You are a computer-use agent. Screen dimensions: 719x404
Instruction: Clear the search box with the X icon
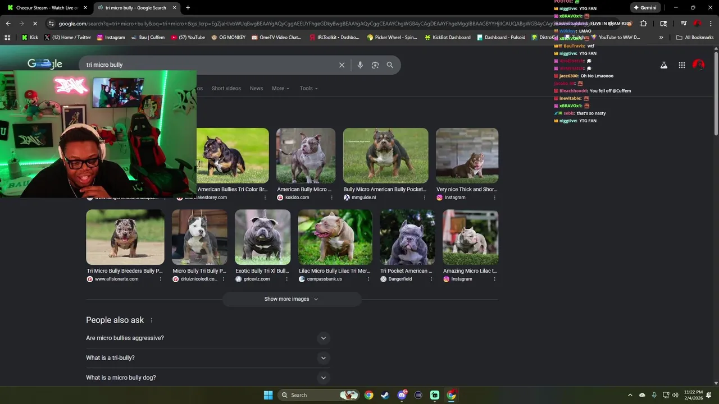click(342, 65)
